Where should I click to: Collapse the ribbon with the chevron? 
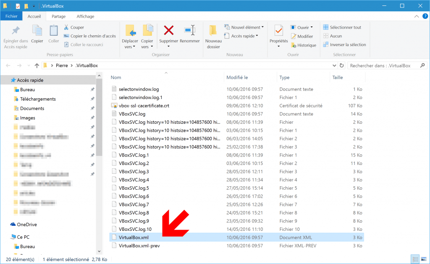(417, 16)
